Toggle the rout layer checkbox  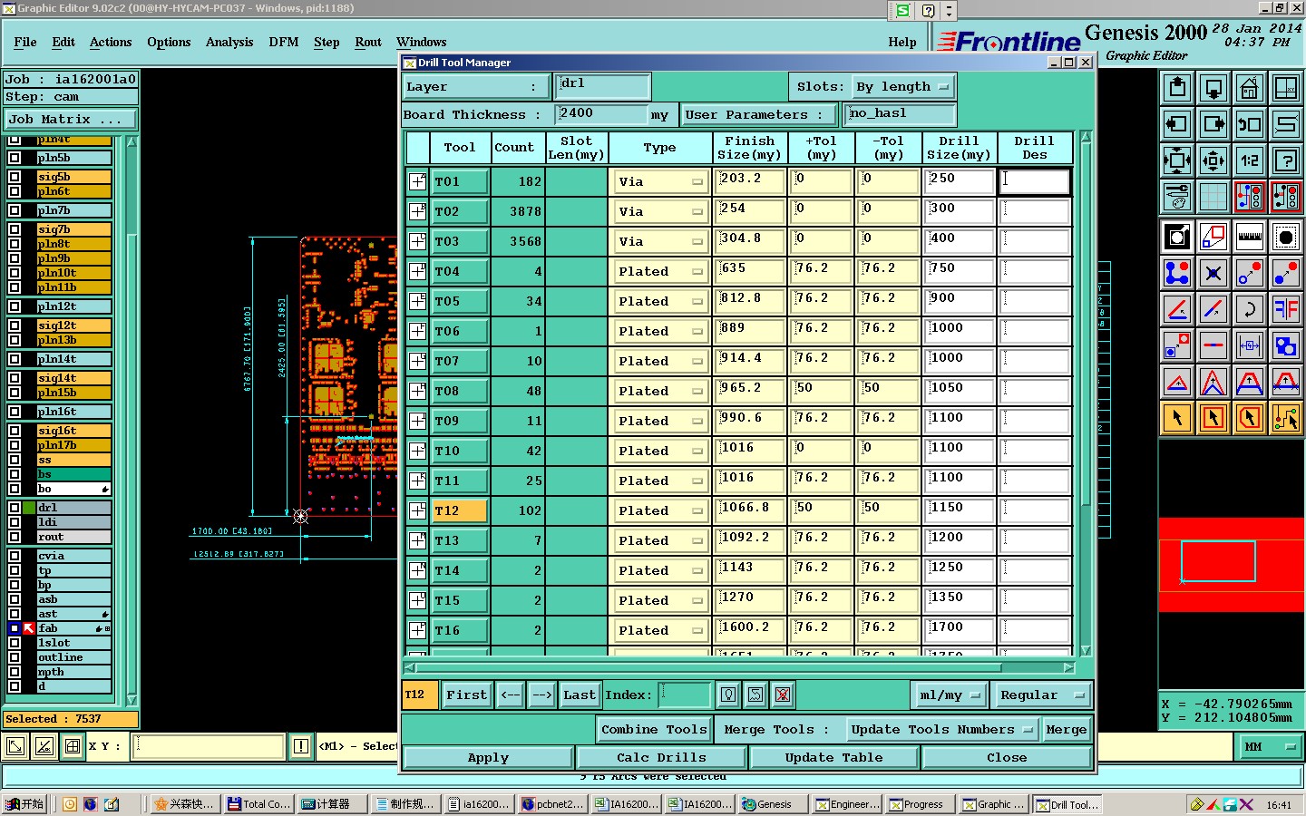[15, 537]
